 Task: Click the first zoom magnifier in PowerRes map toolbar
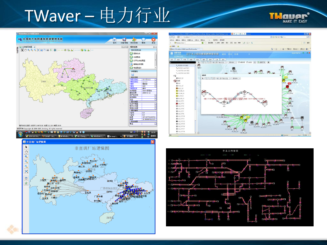click(29, 50)
